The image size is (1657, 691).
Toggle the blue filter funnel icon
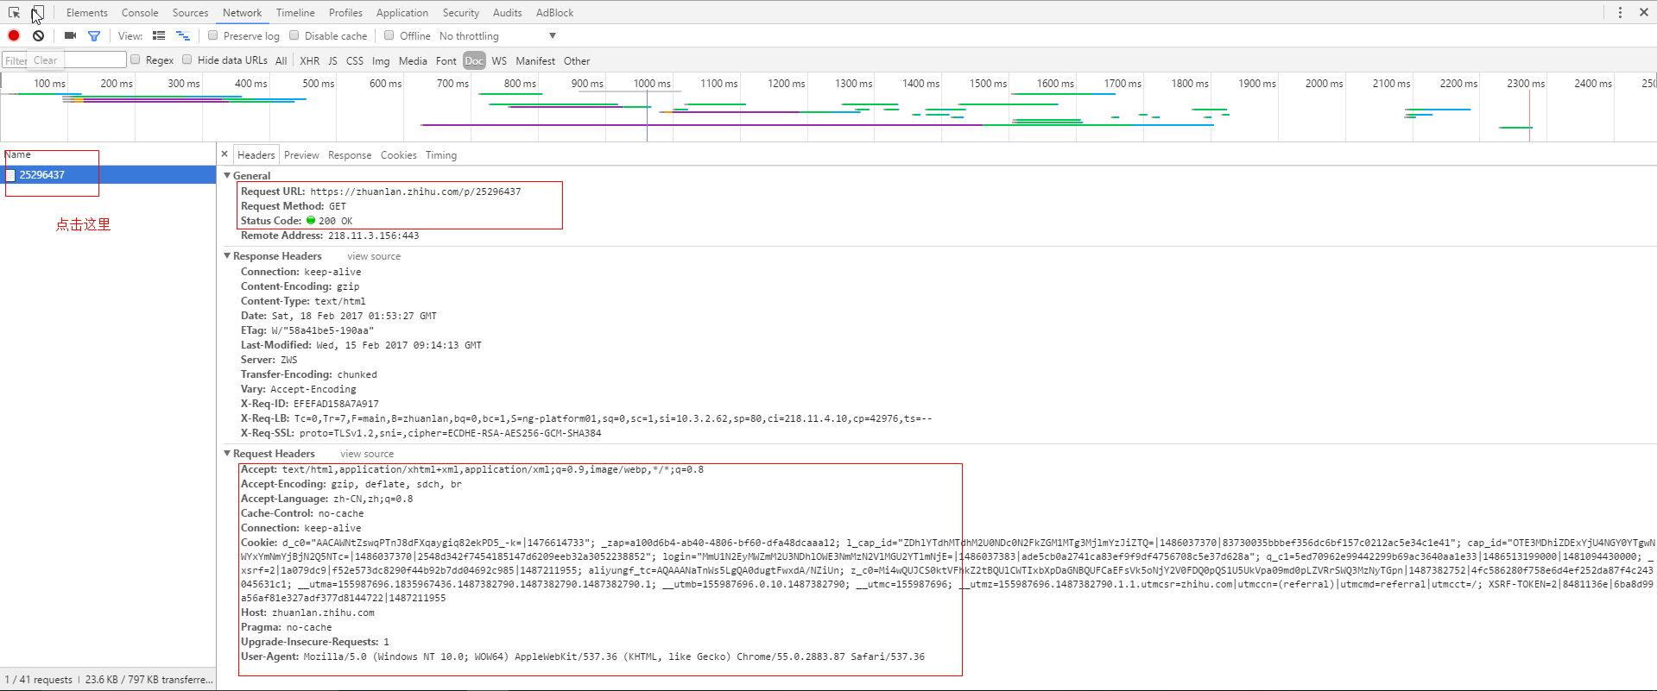[x=94, y=35]
